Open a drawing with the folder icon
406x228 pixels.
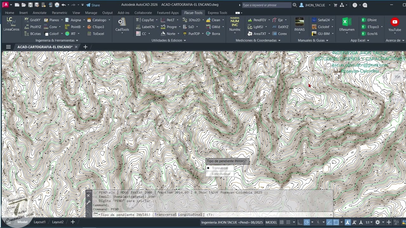pyautogui.click(x=24, y=5)
